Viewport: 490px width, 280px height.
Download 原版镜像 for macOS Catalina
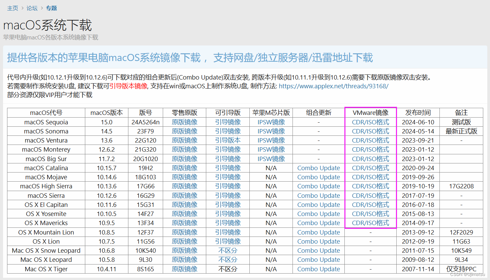[x=184, y=168]
